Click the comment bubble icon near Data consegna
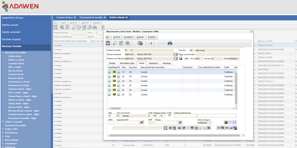The height and width of the screenshot is (148, 297). point(235,122)
